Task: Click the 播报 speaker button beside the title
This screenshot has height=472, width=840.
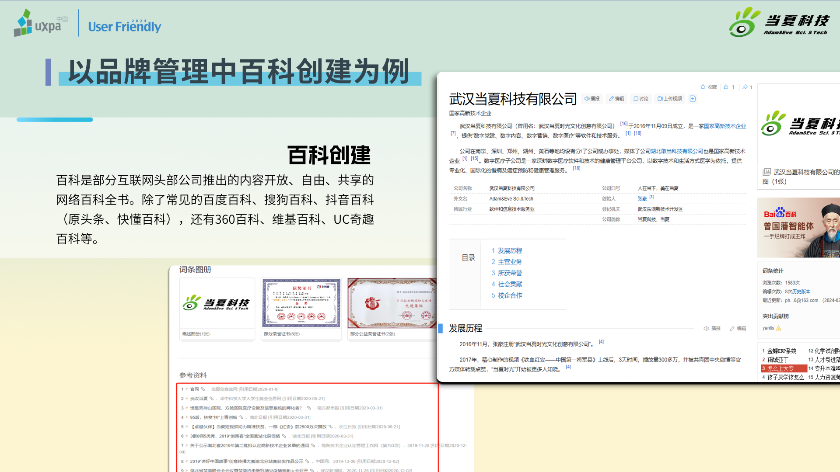Action: click(x=592, y=99)
